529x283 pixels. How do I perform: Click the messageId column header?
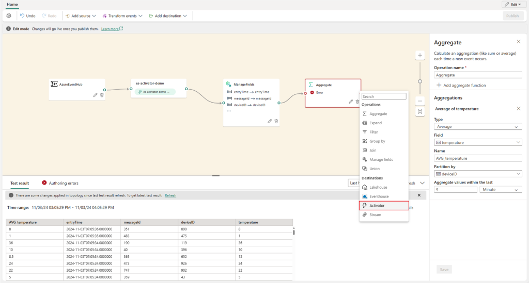[149, 222]
